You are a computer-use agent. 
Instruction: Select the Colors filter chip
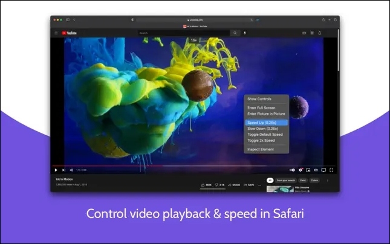tap(314, 181)
